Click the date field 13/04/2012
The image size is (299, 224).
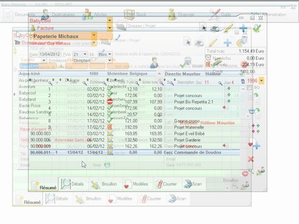pyautogui.click(x=50, y=54)
